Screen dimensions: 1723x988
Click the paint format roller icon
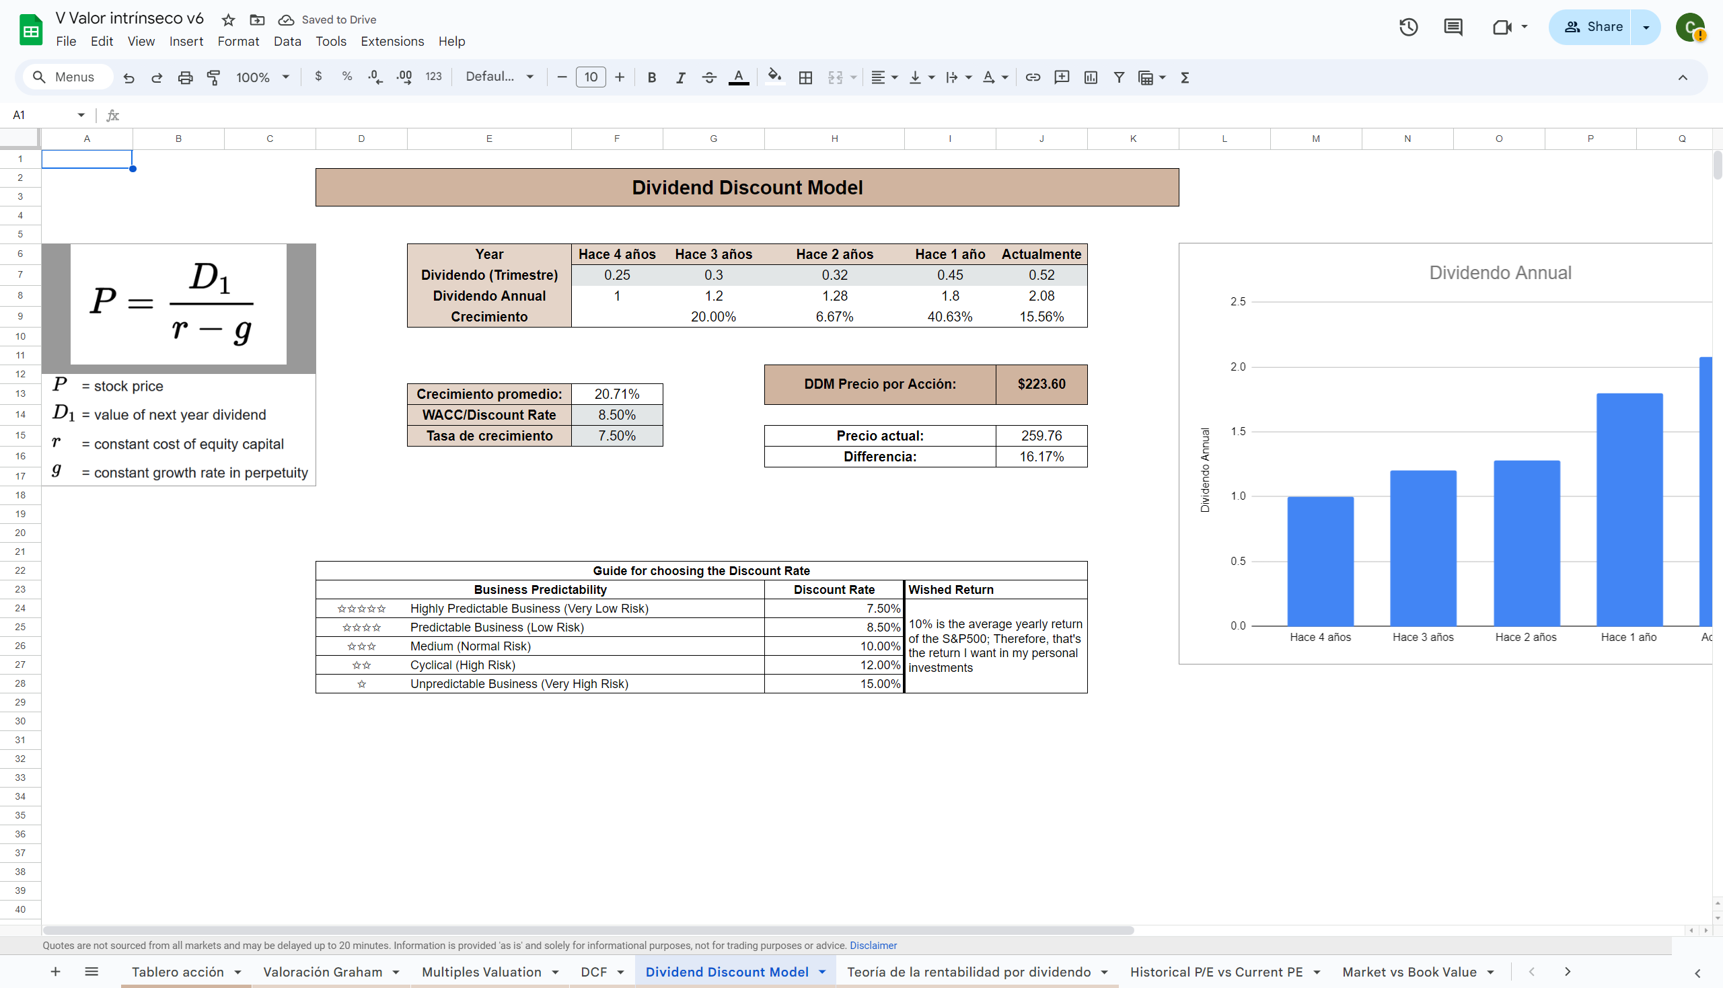point(214,77)
